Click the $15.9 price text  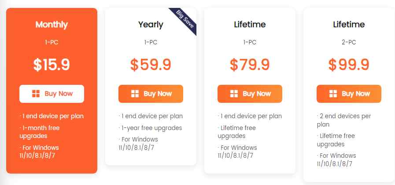52,65
